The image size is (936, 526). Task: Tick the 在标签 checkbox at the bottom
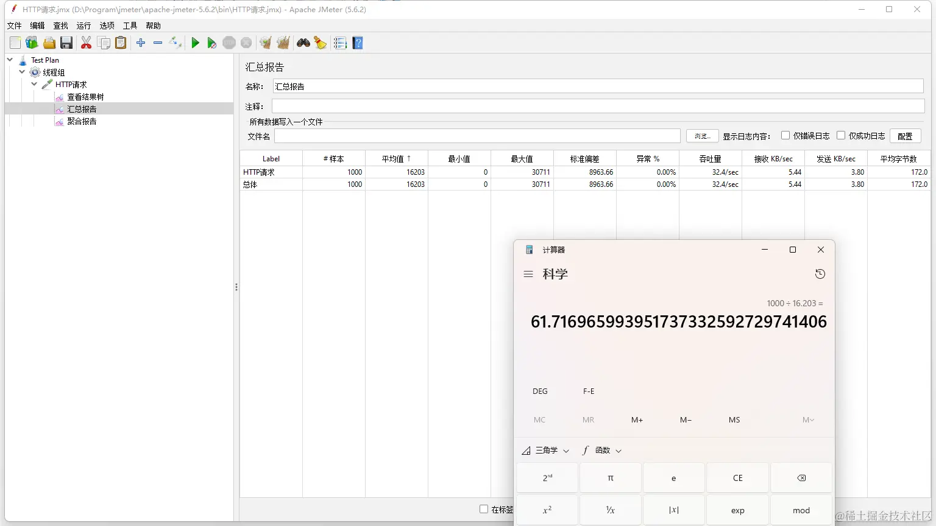[x=484, y=509]
